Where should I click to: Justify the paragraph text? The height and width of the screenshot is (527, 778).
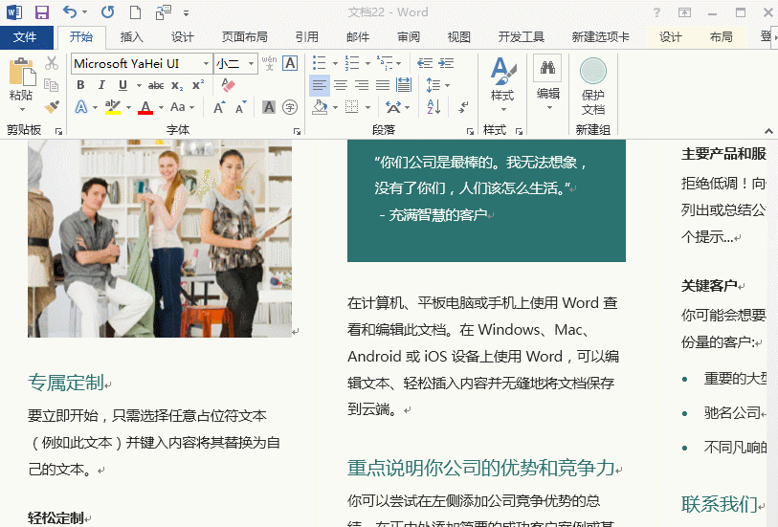[x=383, y=85]
